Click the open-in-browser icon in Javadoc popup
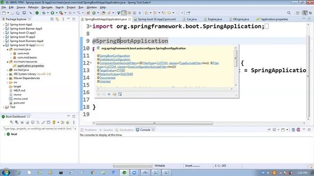The width and height of the screenshot is (314, 176). click(120, 94)
